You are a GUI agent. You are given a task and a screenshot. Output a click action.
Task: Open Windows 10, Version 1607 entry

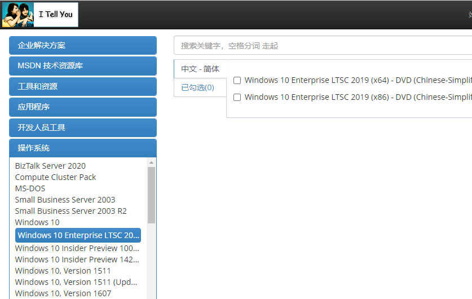(63, 293)
